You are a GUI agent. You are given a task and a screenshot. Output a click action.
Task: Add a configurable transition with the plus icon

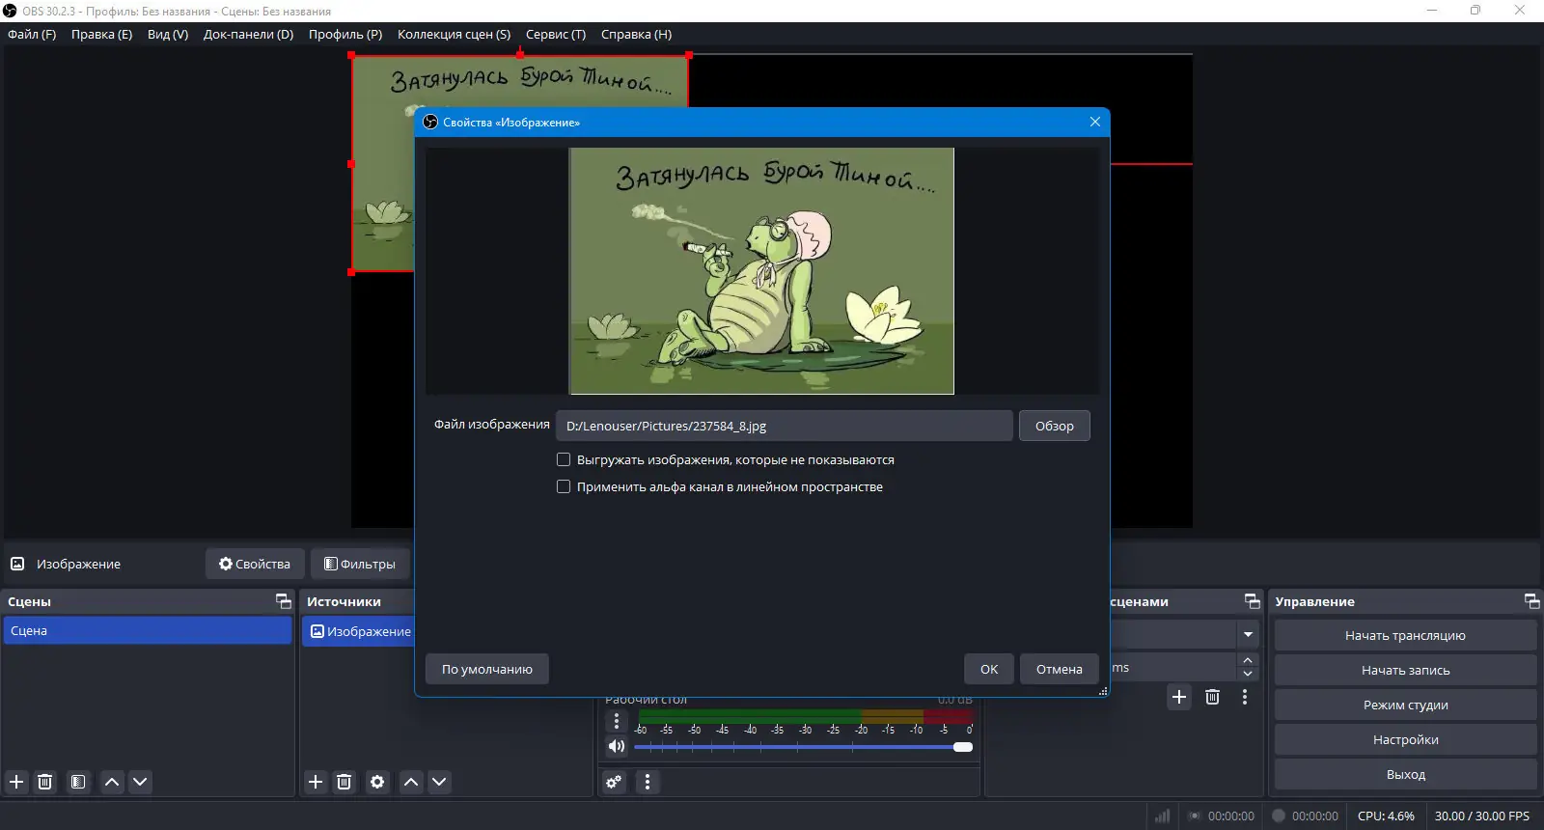[1179, 697]
